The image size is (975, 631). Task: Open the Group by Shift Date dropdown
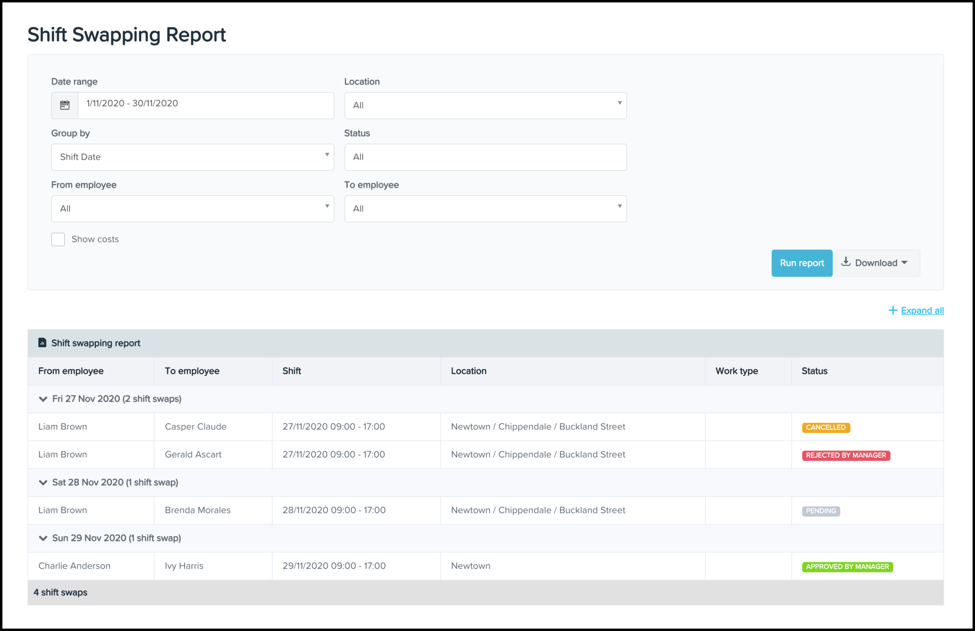192,157
